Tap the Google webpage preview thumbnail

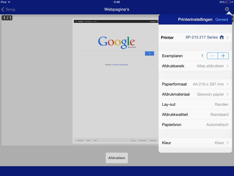coord(116,81)
